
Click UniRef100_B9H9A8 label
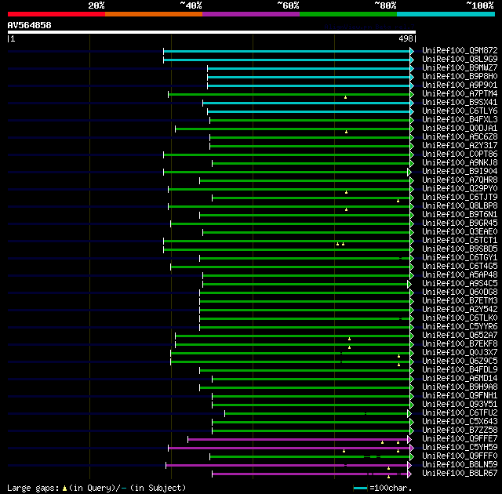point(460,387)
